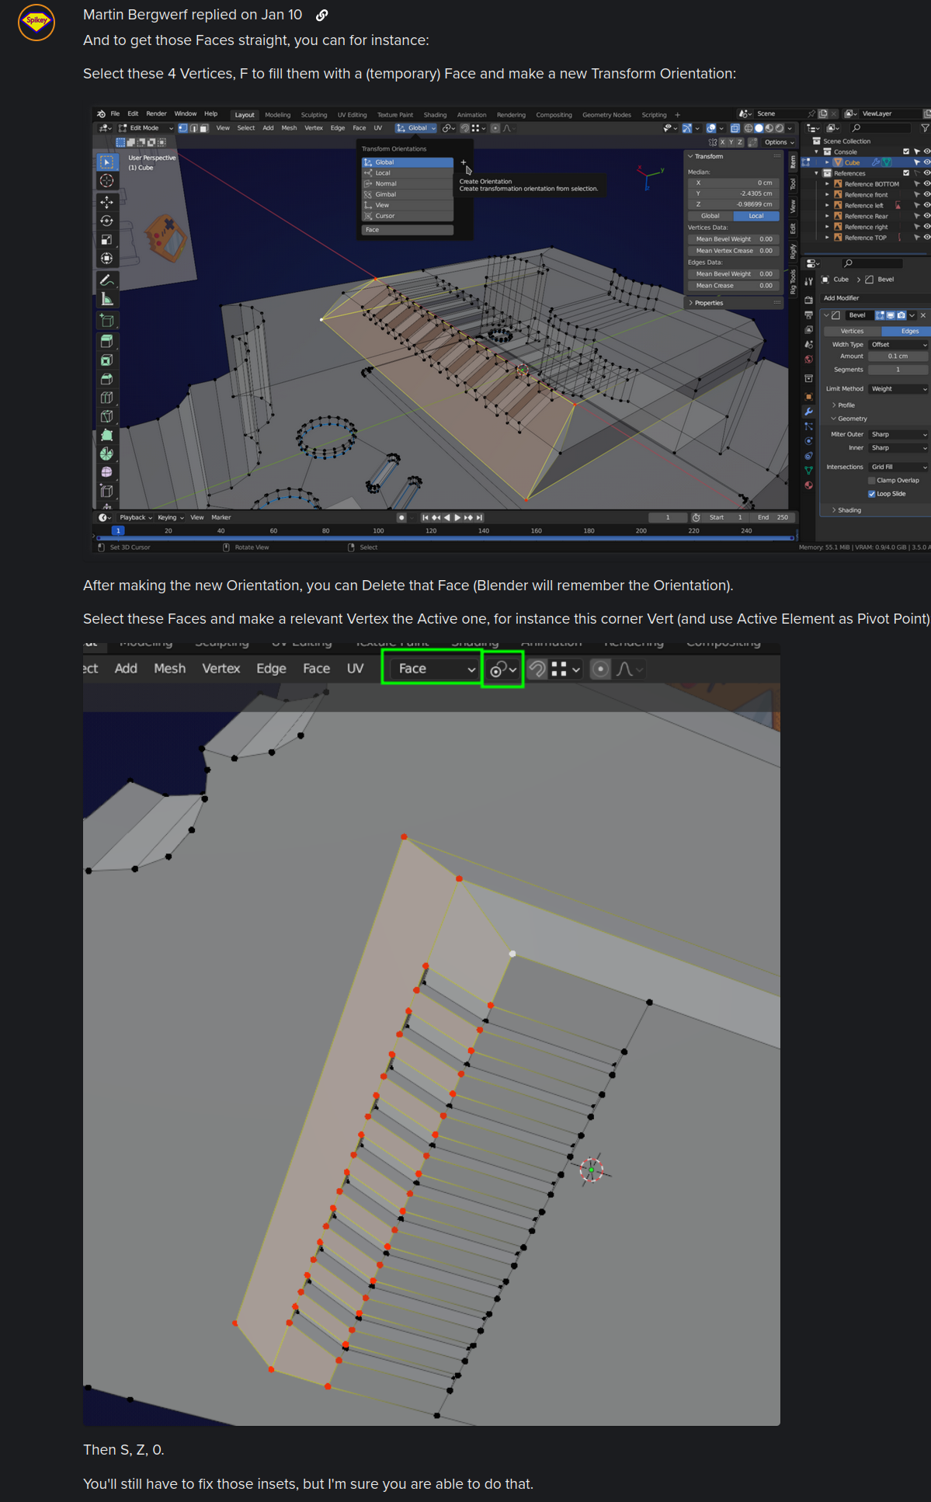Select the Loop Cut tool
The image size is (931, 1502).
(107, 398)
